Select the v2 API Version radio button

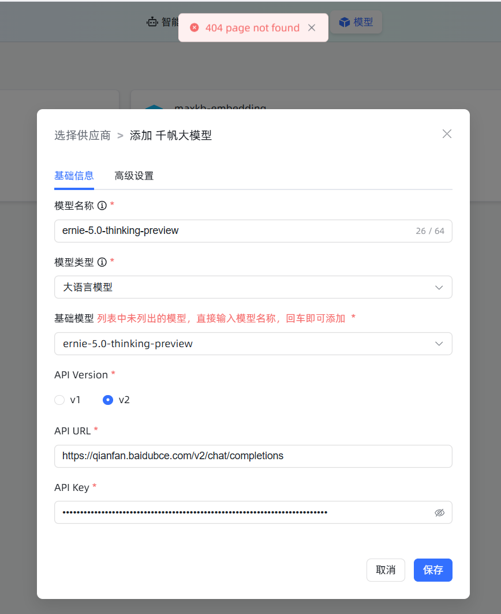pyautogui.click(x=108, y=400)
